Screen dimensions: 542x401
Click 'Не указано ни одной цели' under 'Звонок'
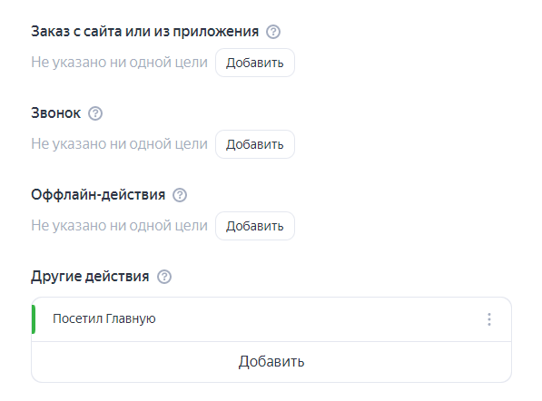119,144
